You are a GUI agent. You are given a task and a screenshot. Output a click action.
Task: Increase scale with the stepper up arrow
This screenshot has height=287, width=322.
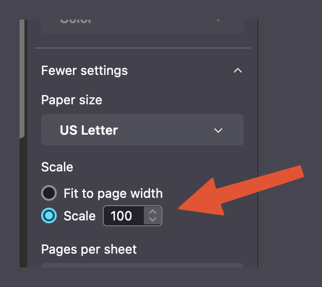pos(153,212)
